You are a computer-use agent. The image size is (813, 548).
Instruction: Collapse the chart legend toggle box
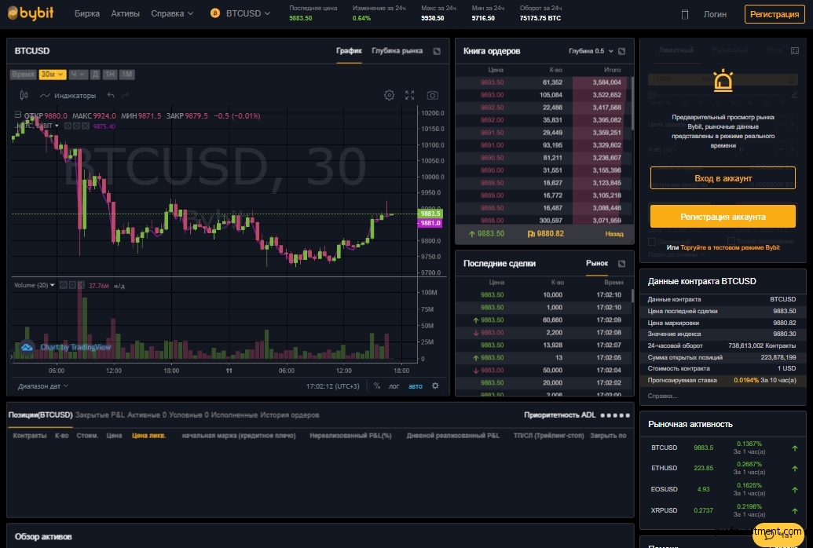point(17,115)
